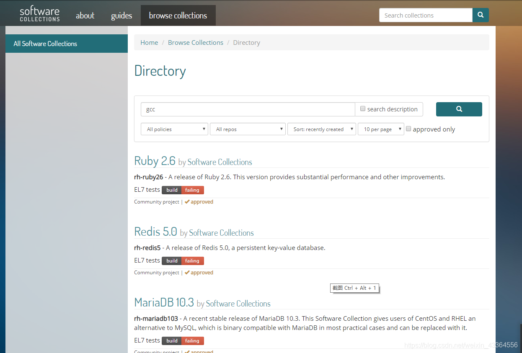Click the rh-ruby26 package name
Screen dimensions: 522x353
(148, 177)
